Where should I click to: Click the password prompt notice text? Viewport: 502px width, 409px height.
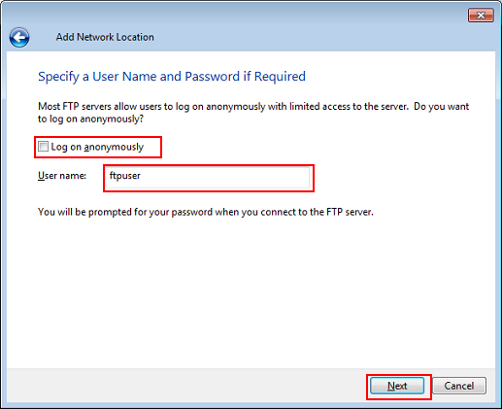point(206,212)
